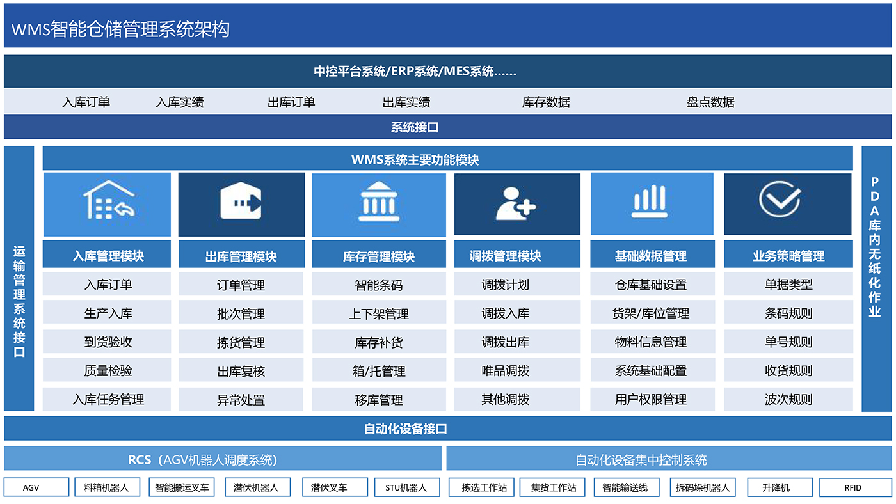The height and width of the screenshot is (504, 896).
Task: Click the AGV device icon box
Action: coord(36,487)
